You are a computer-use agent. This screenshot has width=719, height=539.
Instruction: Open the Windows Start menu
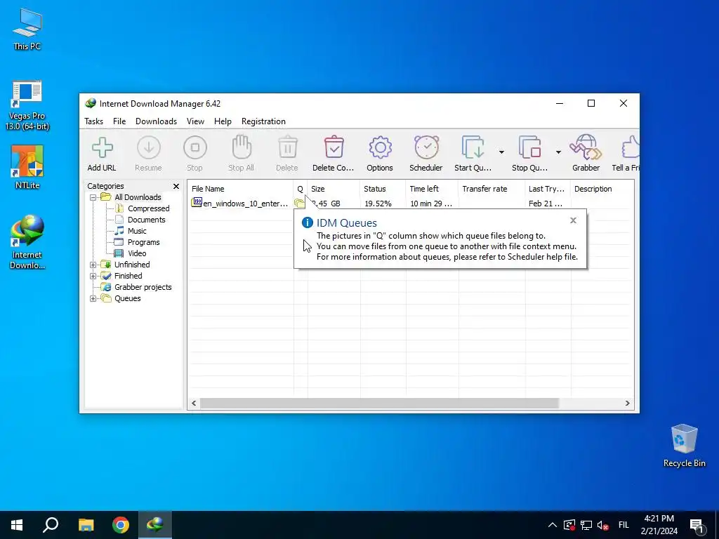pyautogui.click(x=17, y=525)
